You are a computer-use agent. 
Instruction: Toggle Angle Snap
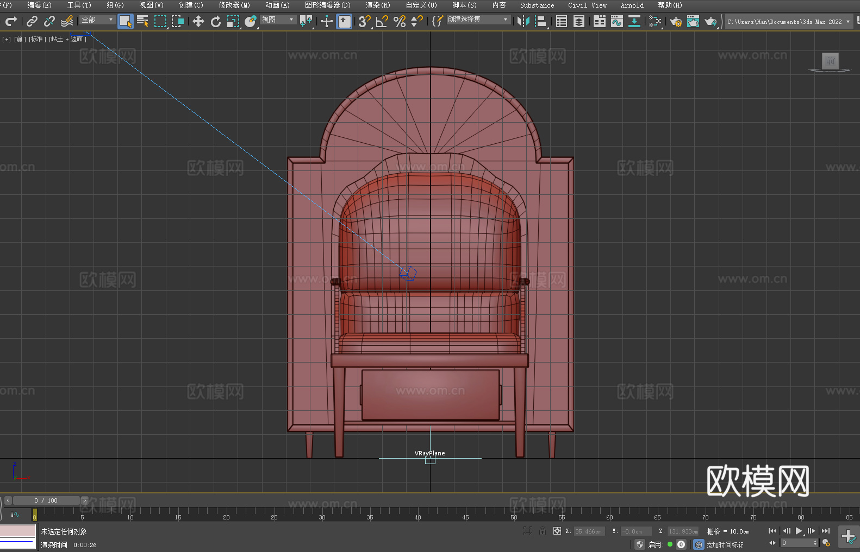click(x=382, y=21)
